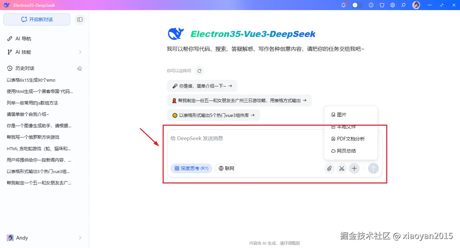Restore down the window size
Viewport: 460px width, 248px height.
pyautogui.click(x=442, y=5)
